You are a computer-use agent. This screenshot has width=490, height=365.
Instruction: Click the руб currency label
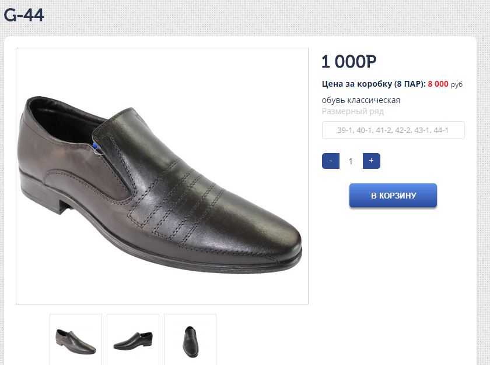(x=457, y=84)
